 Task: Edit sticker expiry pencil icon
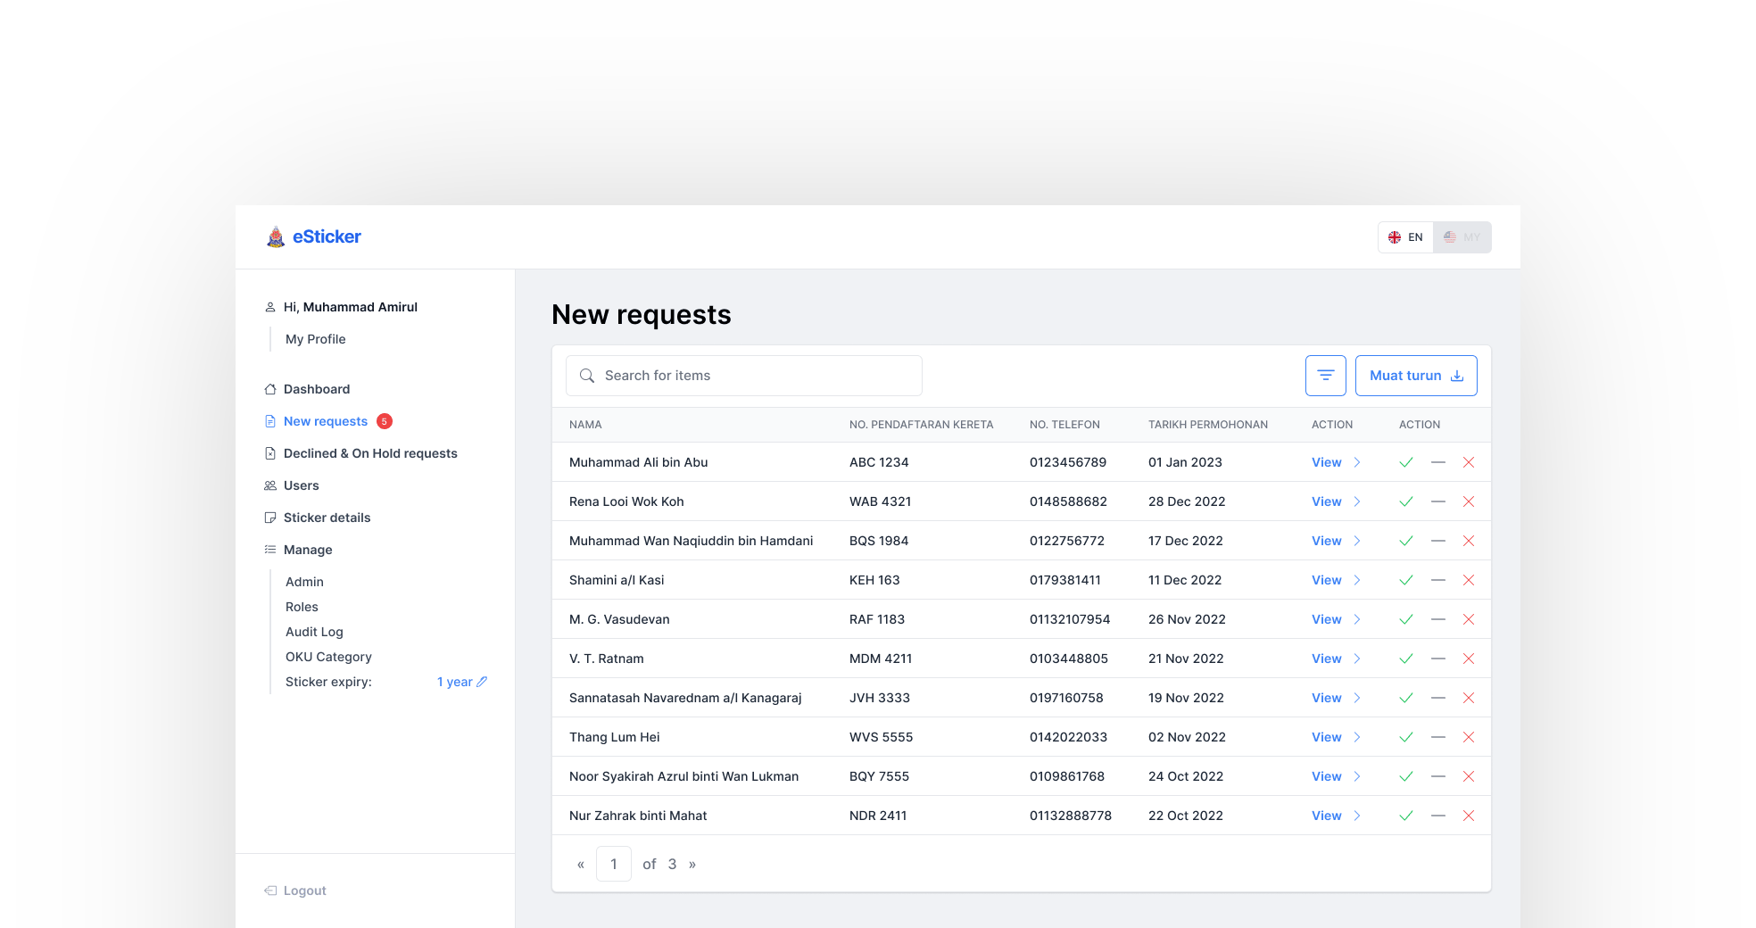[482, 682]
